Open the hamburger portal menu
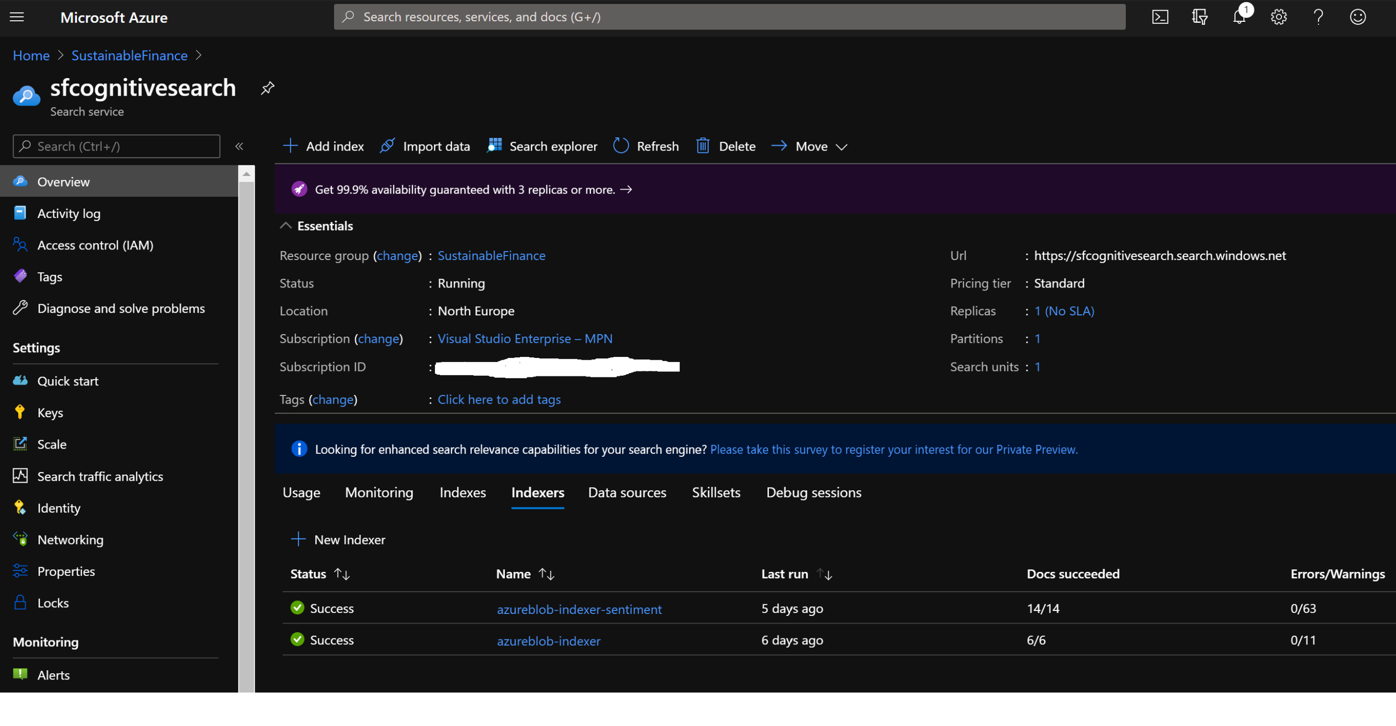1396x726 pixels. coord(17,17)
